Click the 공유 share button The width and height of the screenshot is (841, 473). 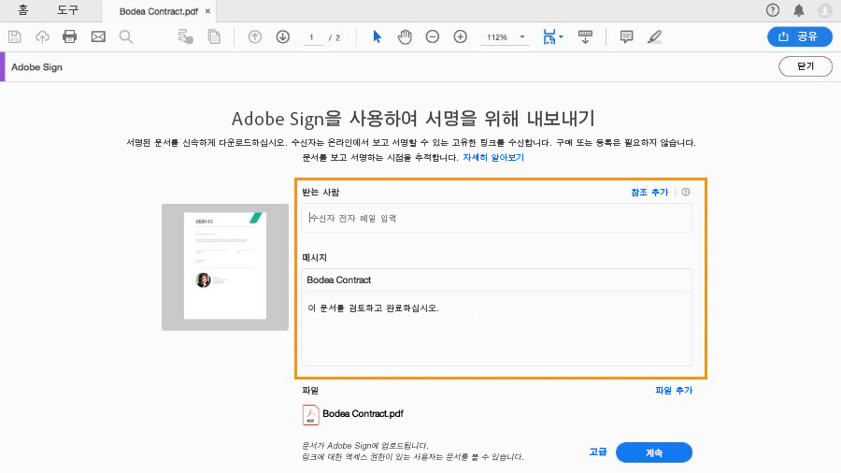pos(800,36)
